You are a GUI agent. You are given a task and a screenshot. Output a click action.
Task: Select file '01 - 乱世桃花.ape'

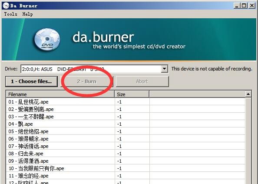(x=28, y=102)
